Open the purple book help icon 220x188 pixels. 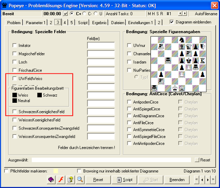point(51,180)
